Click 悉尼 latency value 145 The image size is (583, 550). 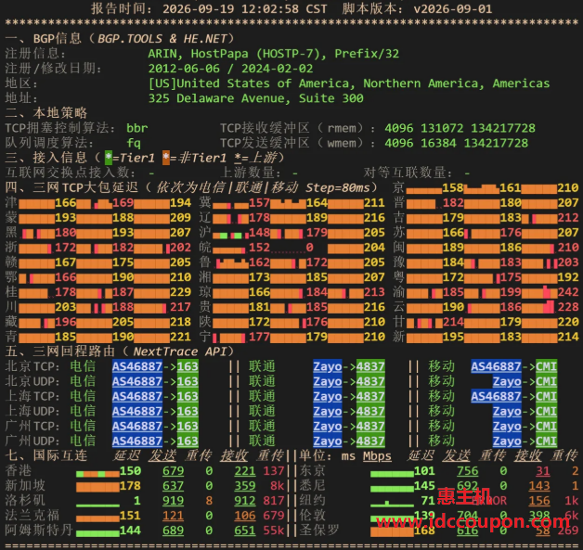[x=424, y=485]
